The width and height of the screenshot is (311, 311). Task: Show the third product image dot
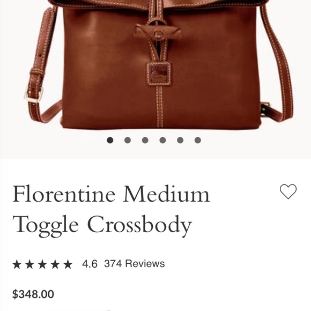pos(145,140)
